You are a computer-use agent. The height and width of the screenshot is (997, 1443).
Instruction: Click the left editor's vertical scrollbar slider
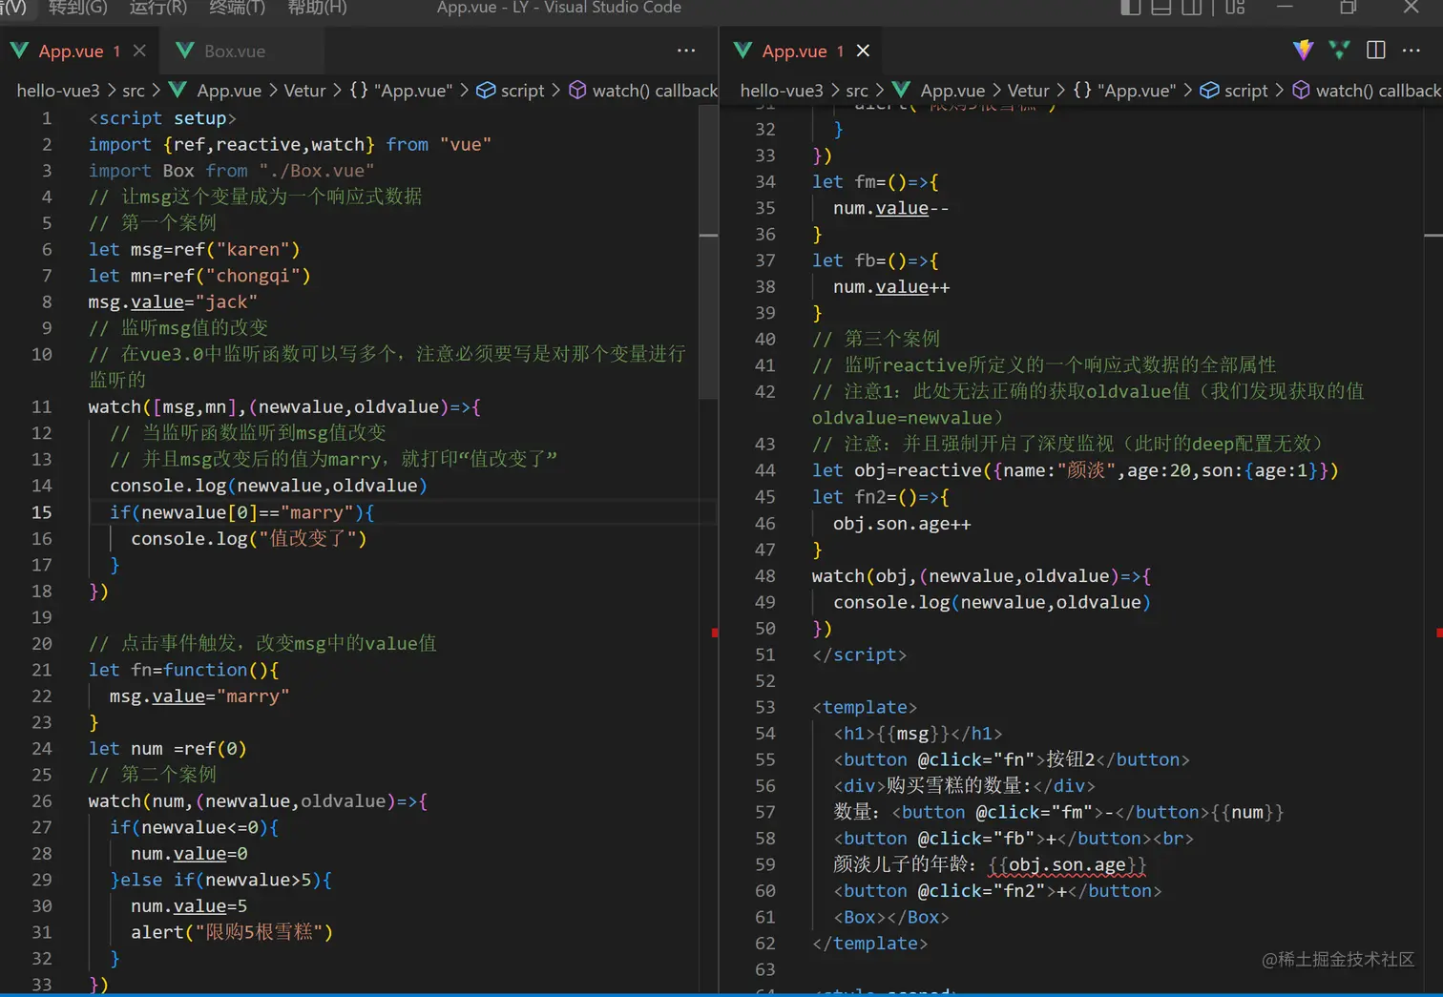(x=708, y=253)
